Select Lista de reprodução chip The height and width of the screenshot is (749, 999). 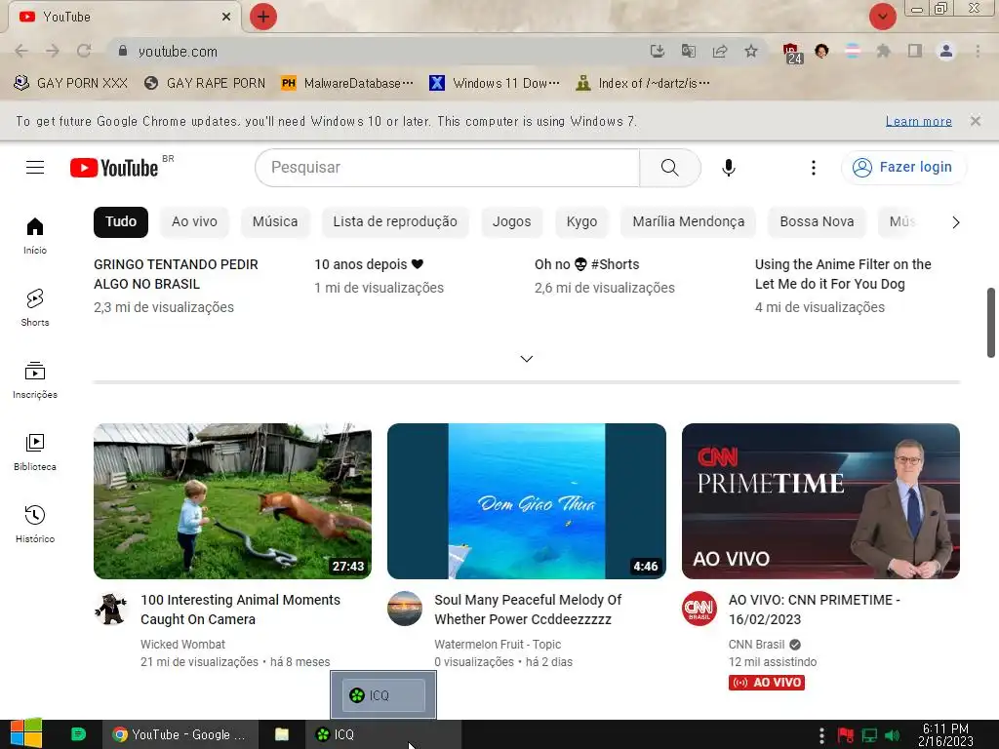[x=395, y=221]
